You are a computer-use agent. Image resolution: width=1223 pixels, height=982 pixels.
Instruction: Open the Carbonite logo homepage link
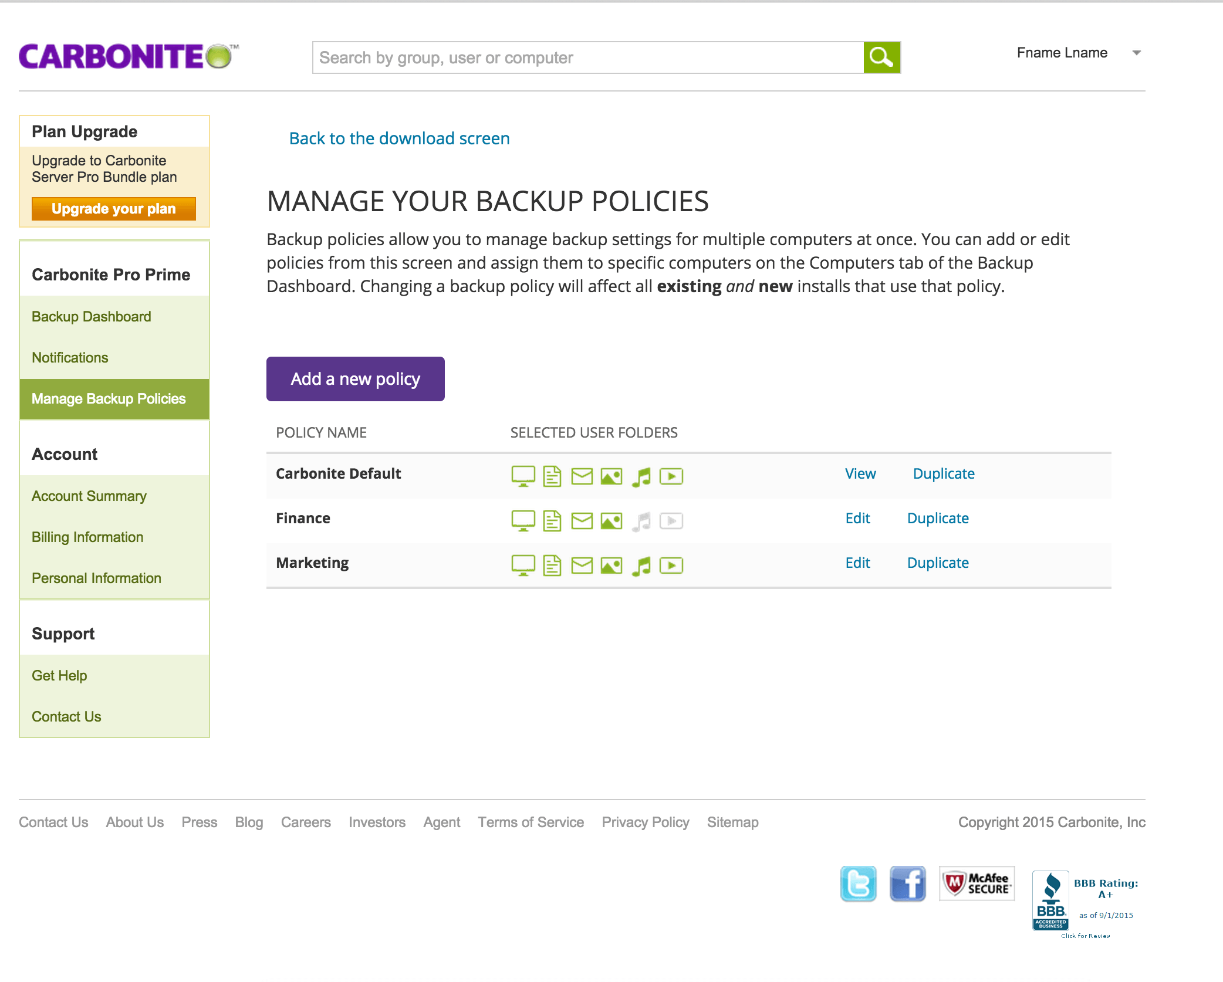coord(126,56)
